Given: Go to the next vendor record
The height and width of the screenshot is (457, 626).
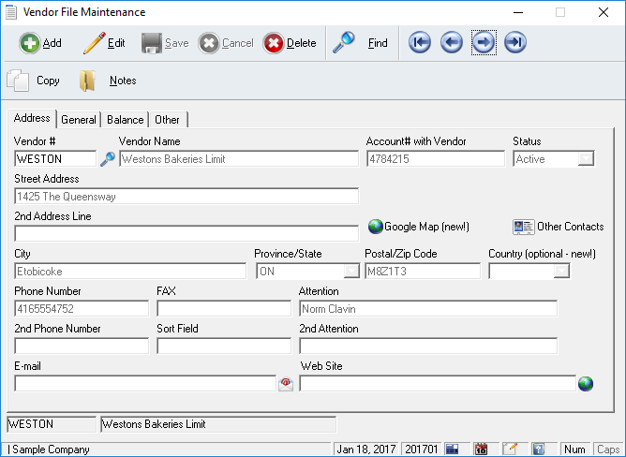Looking at the screenshot, I should pyautogui.click(x=484, y=43).
